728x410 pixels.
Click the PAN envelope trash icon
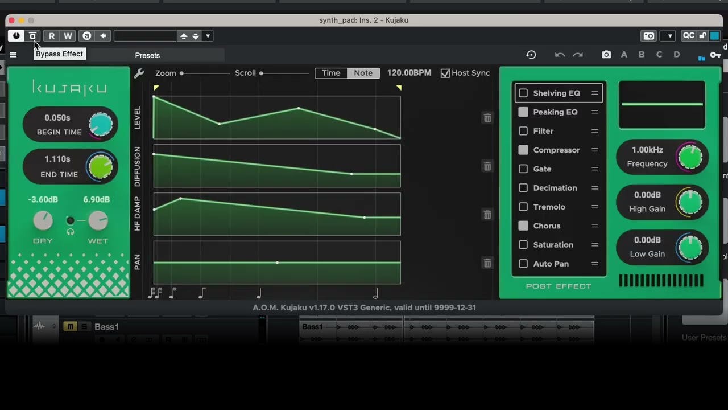(487, 263)
